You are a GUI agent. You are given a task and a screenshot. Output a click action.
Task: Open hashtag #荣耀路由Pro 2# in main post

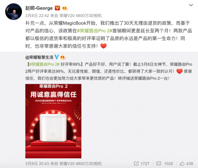tap(95, 31)
